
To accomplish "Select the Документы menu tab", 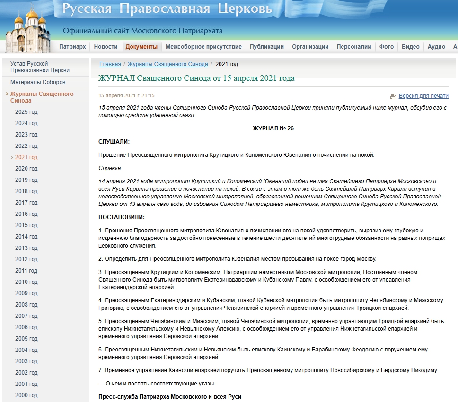I will pos(141,47).
